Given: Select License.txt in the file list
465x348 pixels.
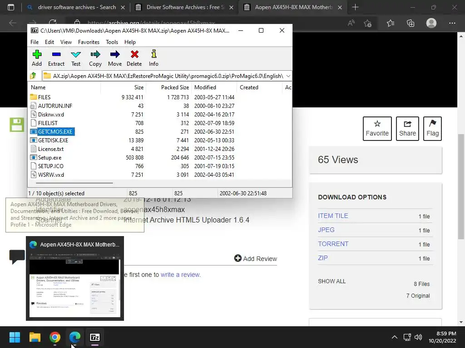Looking at the screenshot, I should (x=50, y=149).
